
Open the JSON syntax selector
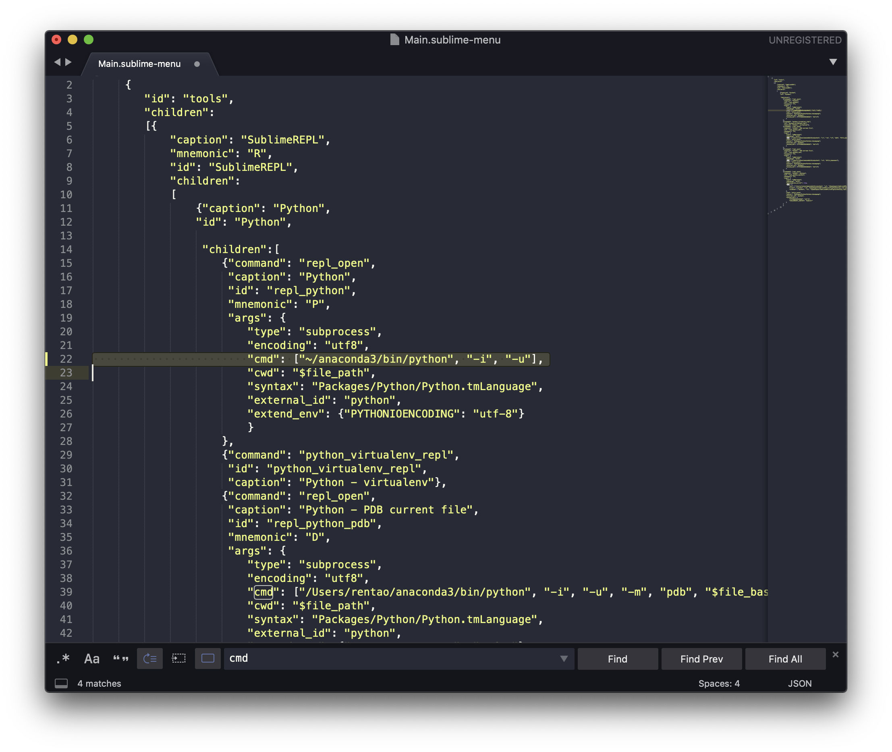point(799,683)
